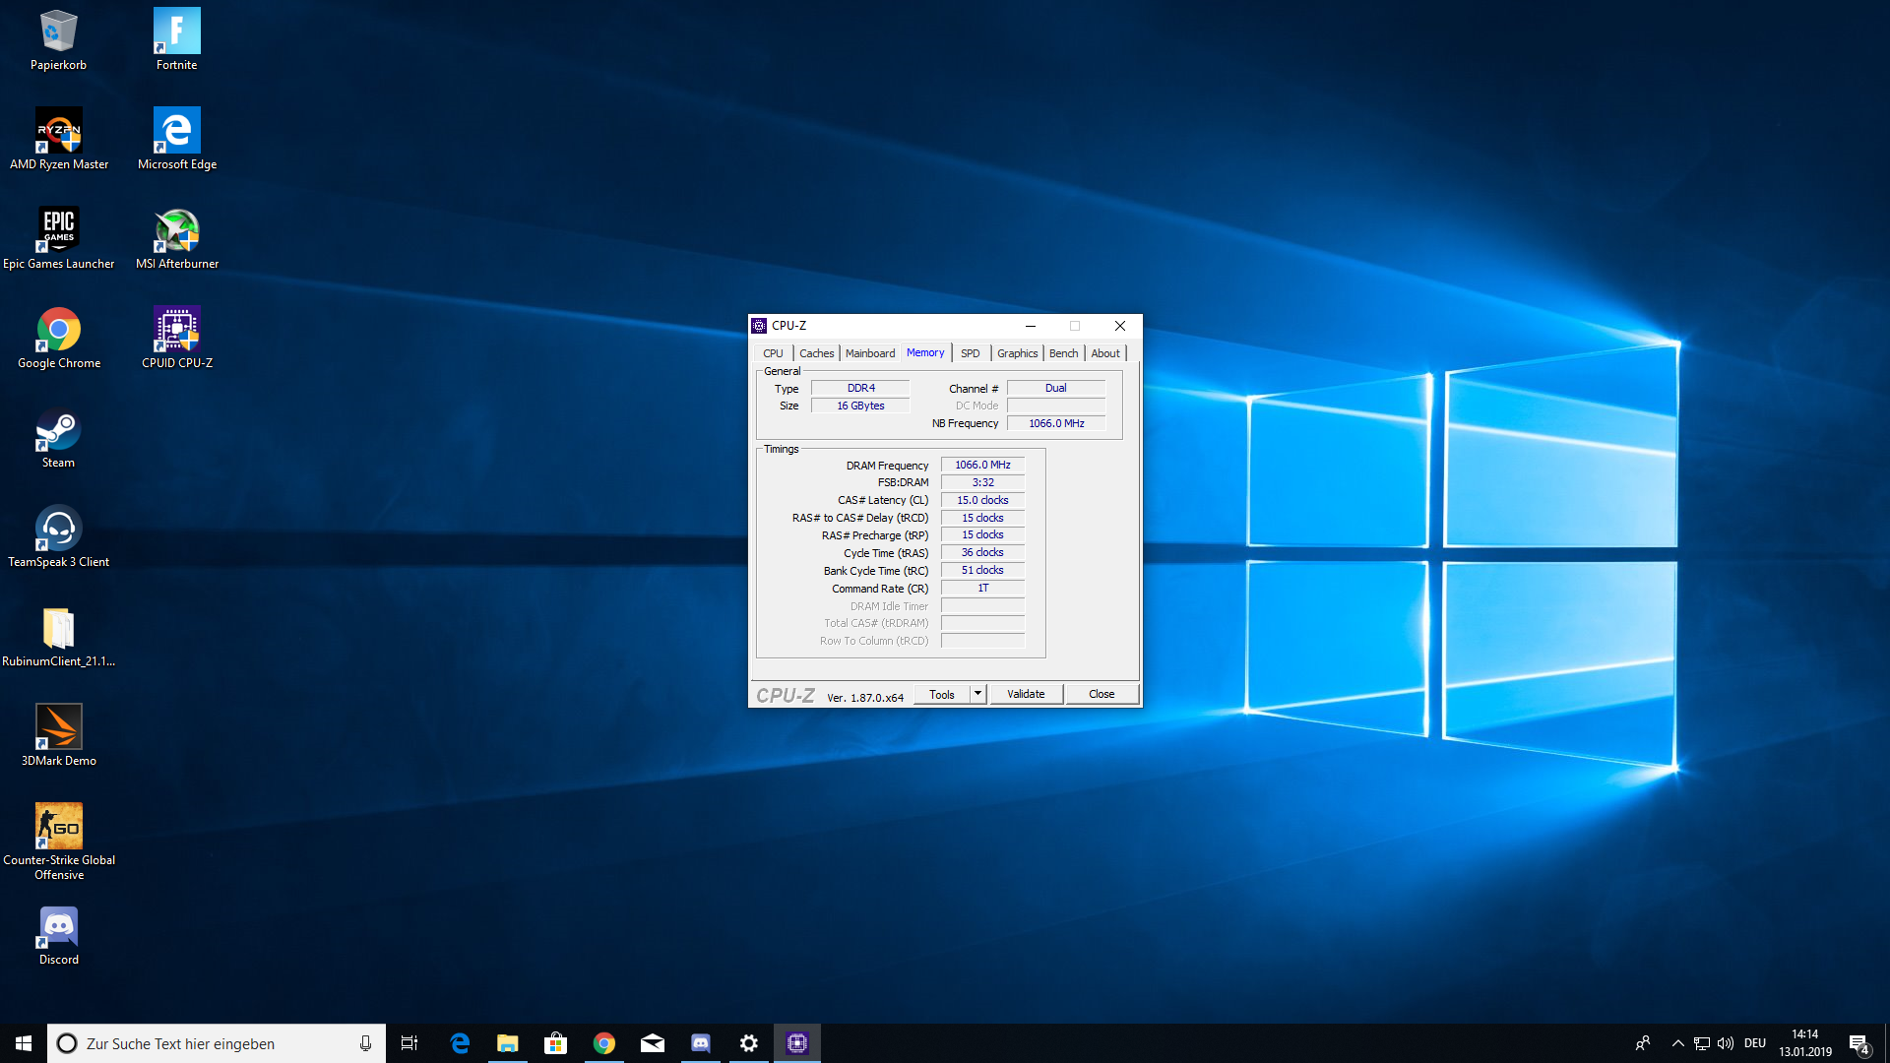Open TeamSpeak 3 Client icon
This screenshot has width=1890, height=1063.
tap(59, 530)
